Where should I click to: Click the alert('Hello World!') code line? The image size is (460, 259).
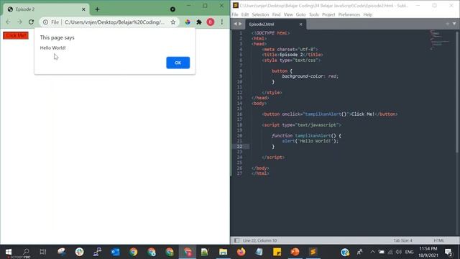pyautogui.click(x=310, y=141)
